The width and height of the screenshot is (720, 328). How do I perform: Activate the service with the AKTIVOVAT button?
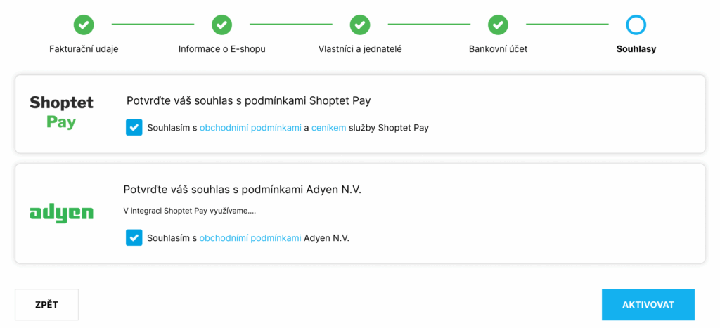coord(648,305)
